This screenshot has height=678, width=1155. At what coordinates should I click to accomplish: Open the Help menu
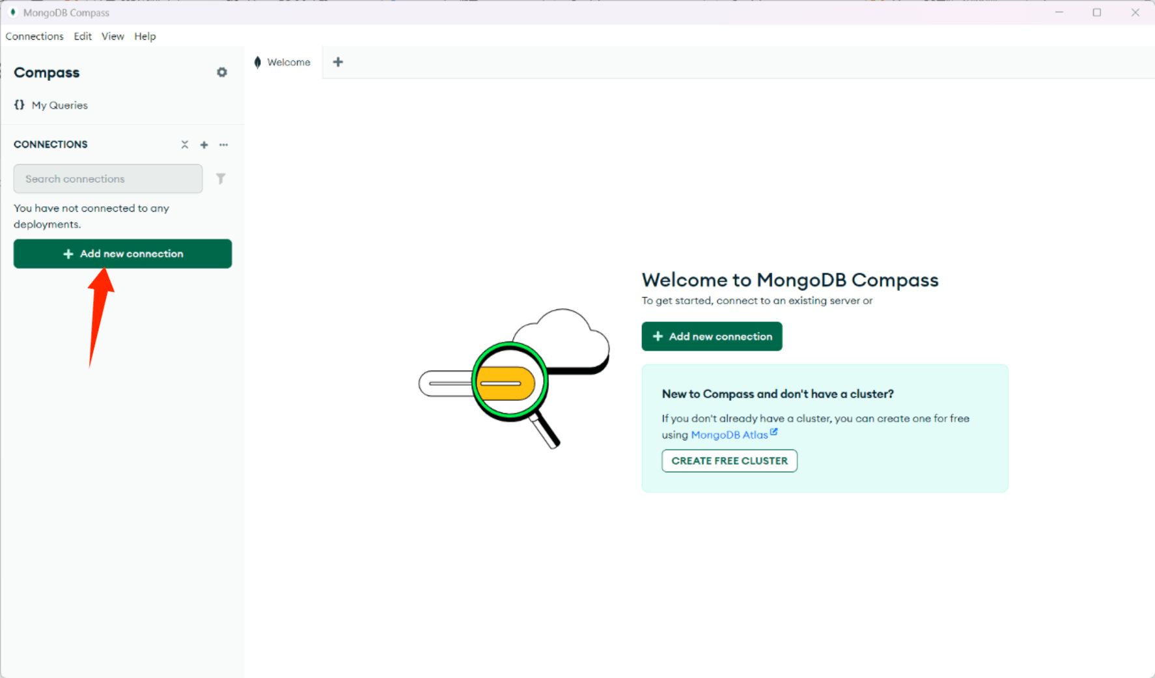(x=145, y=36)
